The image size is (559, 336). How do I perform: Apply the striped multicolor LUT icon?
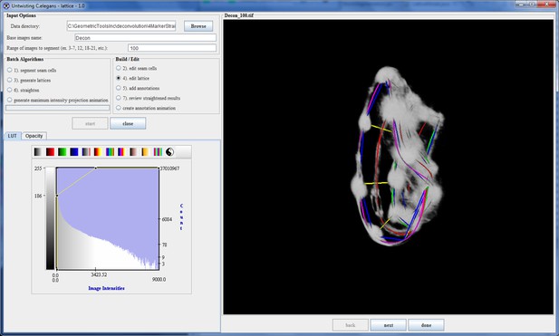(x=158, y=152)
